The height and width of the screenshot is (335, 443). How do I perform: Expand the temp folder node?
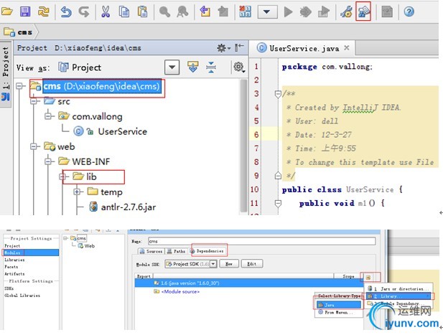point(77,192)
